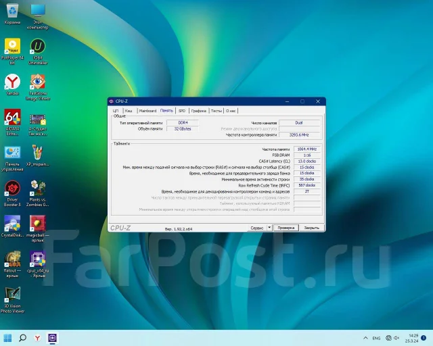Switch to the Кэш tab
Viewport: 433px width, 346px height.
(x=129, y=111)
